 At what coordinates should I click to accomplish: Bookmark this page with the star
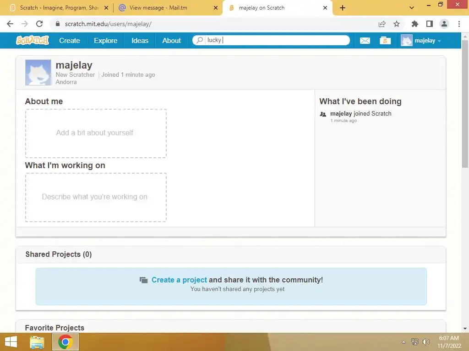click(x=397, y=24)
